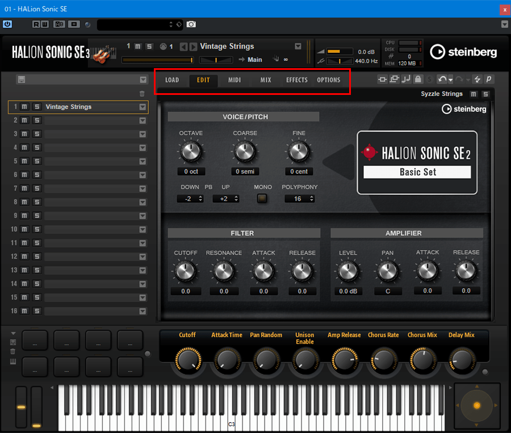511x433 pixels.
Task: Click the second icon left of lock
Action: click(395, 79)
